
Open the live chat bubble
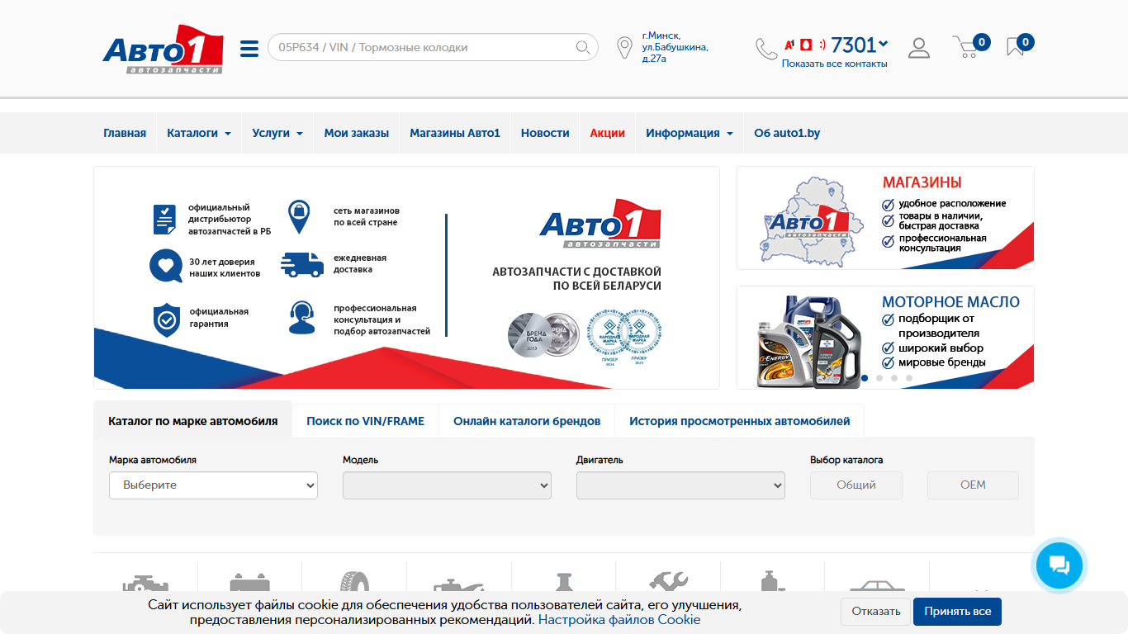click(x=1059, y=565)
